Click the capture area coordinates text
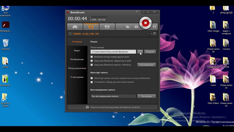Viewport: 234px width, 132px height. coord(86,34)
